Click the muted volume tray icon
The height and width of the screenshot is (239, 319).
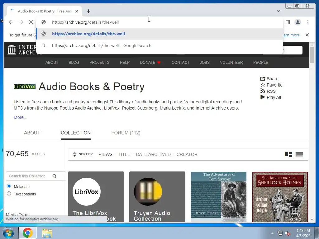click(288, 233)
